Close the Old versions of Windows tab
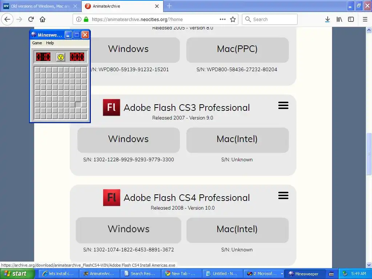Image resolution: width=372 pixels, height=279 pixels. coord(75,6)
